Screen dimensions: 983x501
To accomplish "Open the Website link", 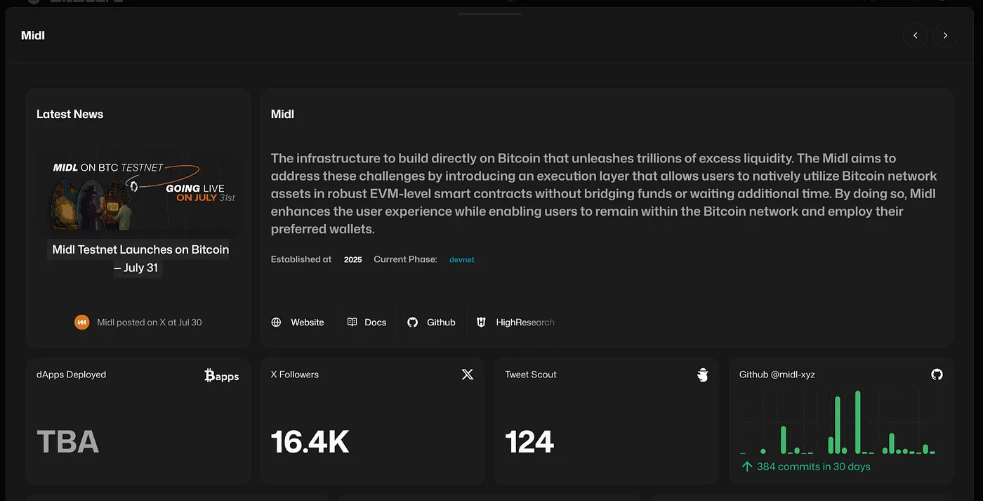I will [307, 323].
